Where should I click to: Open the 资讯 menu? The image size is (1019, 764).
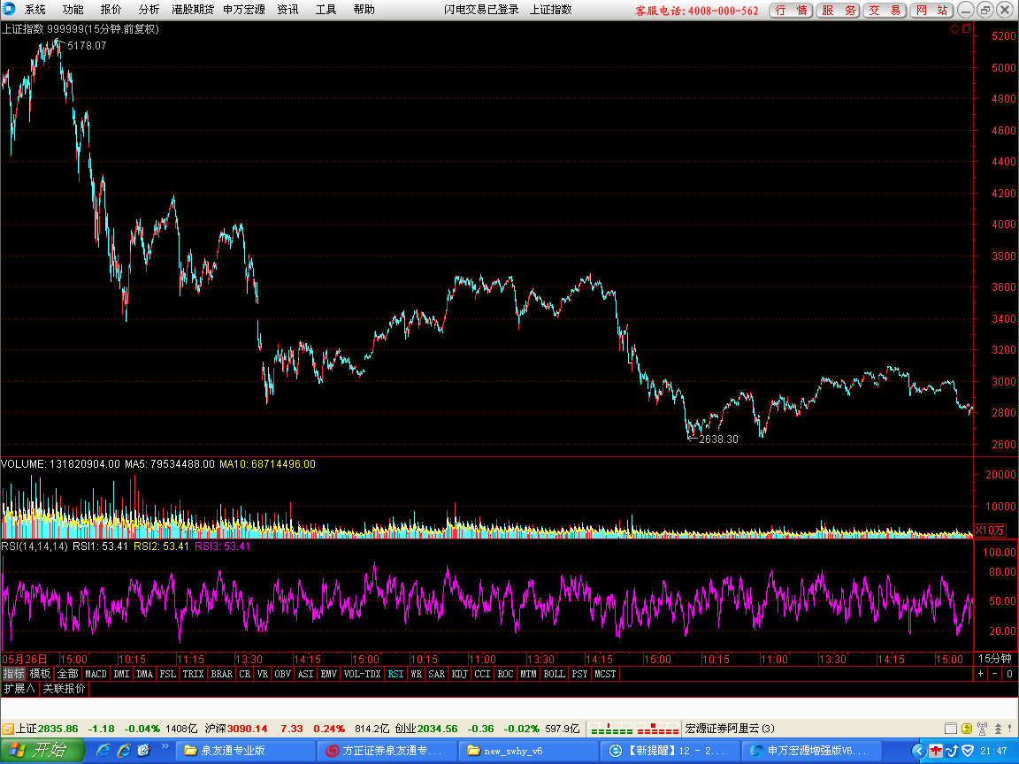coord(287,9)
